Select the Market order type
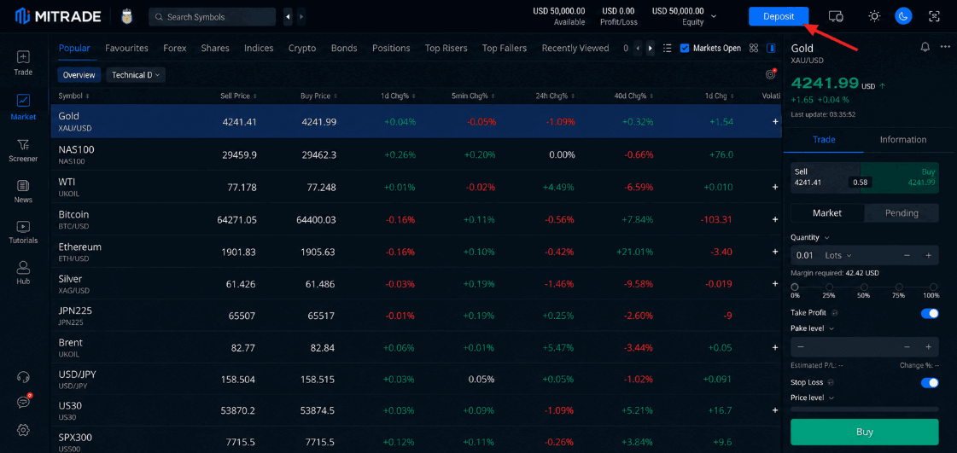 [x=827, y=212]
